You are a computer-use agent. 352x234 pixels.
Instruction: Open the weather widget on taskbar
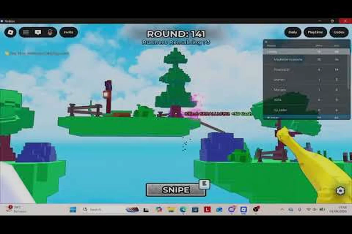pos(16,209)
